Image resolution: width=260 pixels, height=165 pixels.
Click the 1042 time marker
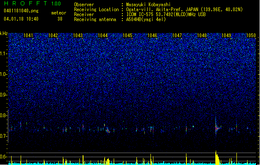pyautogui.click(x=53, y=35)
